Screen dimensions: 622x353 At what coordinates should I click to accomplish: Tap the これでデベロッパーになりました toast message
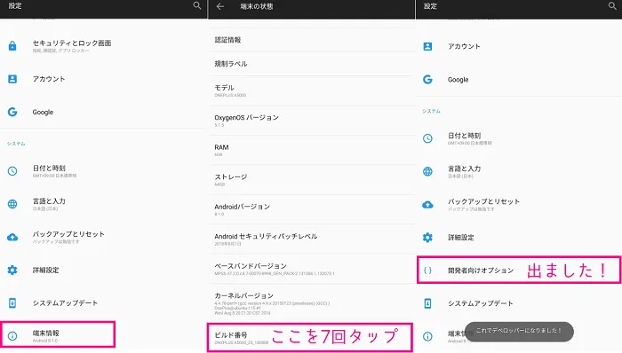pyautogui.click(x=519, y=331)
